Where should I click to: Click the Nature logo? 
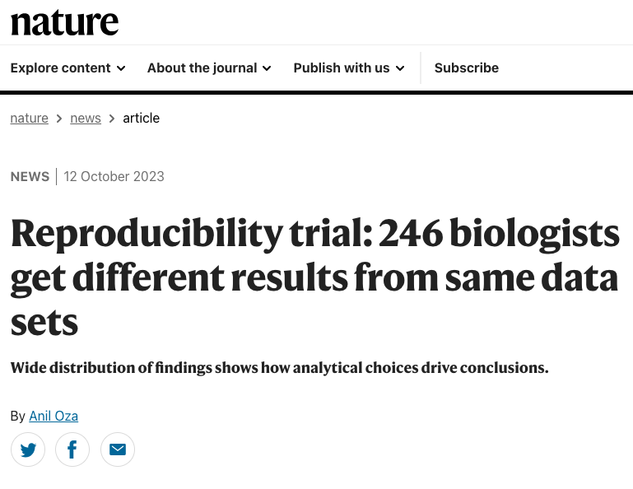pyautogui.click(x=64, y=22)
